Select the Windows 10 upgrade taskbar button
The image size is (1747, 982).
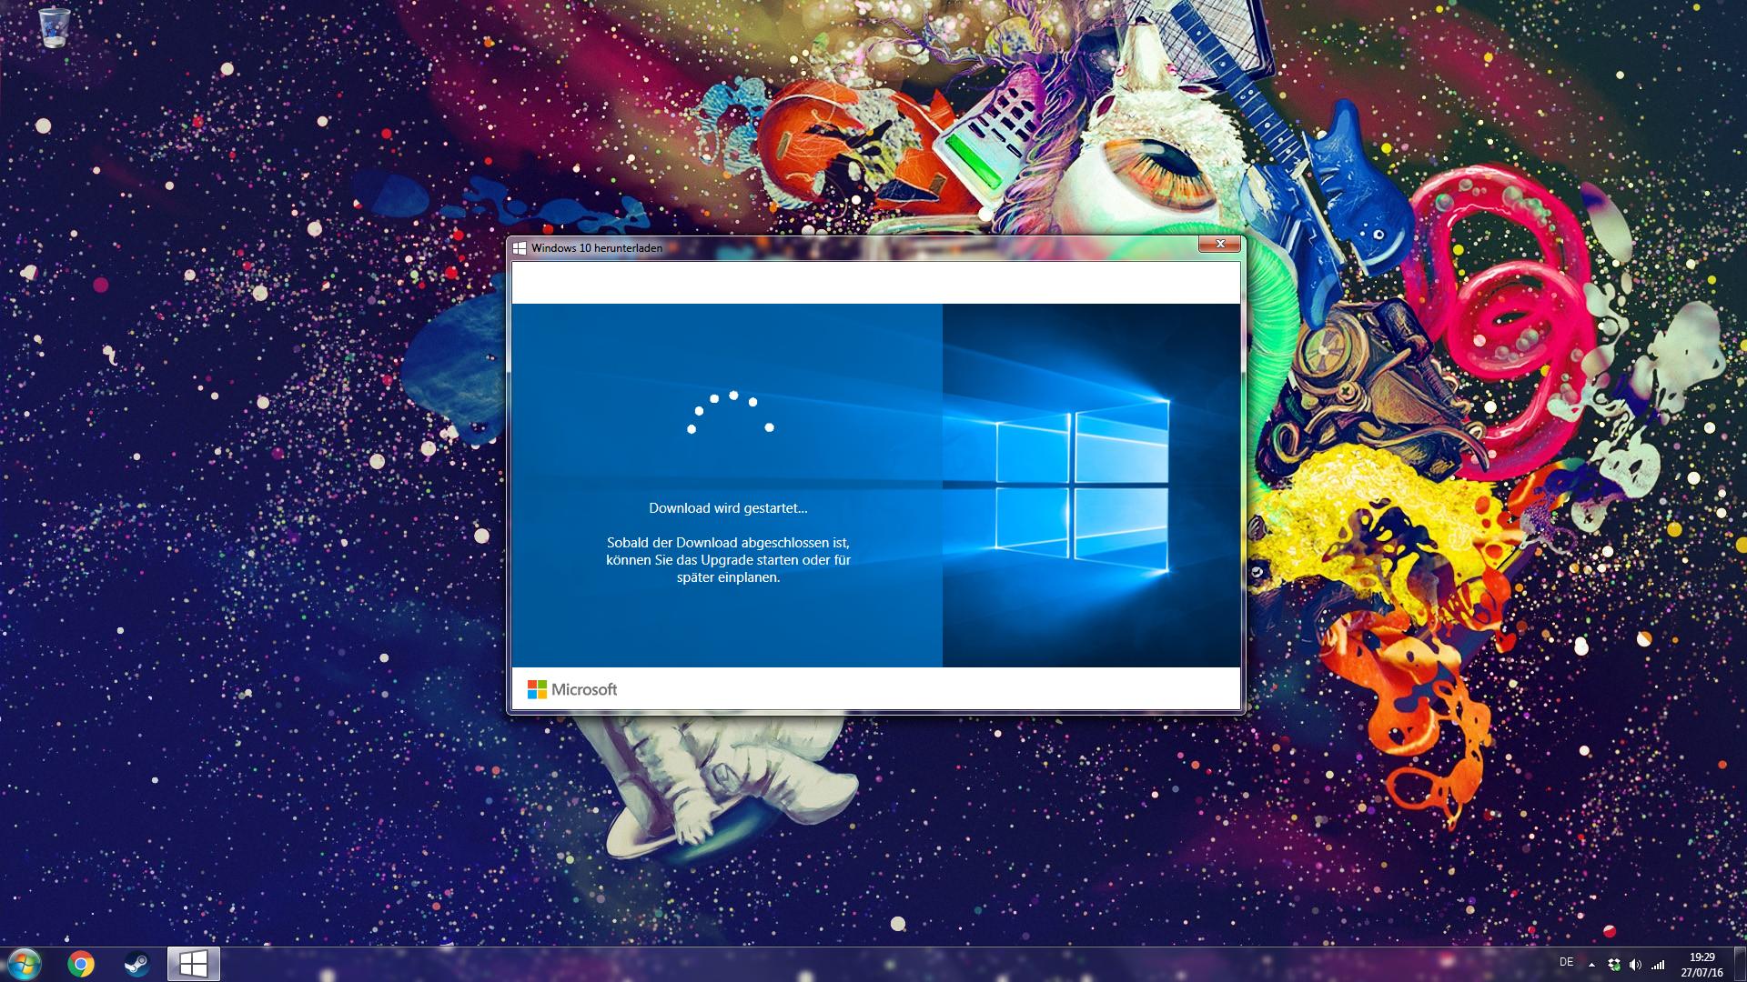click(x=194, y=964)
